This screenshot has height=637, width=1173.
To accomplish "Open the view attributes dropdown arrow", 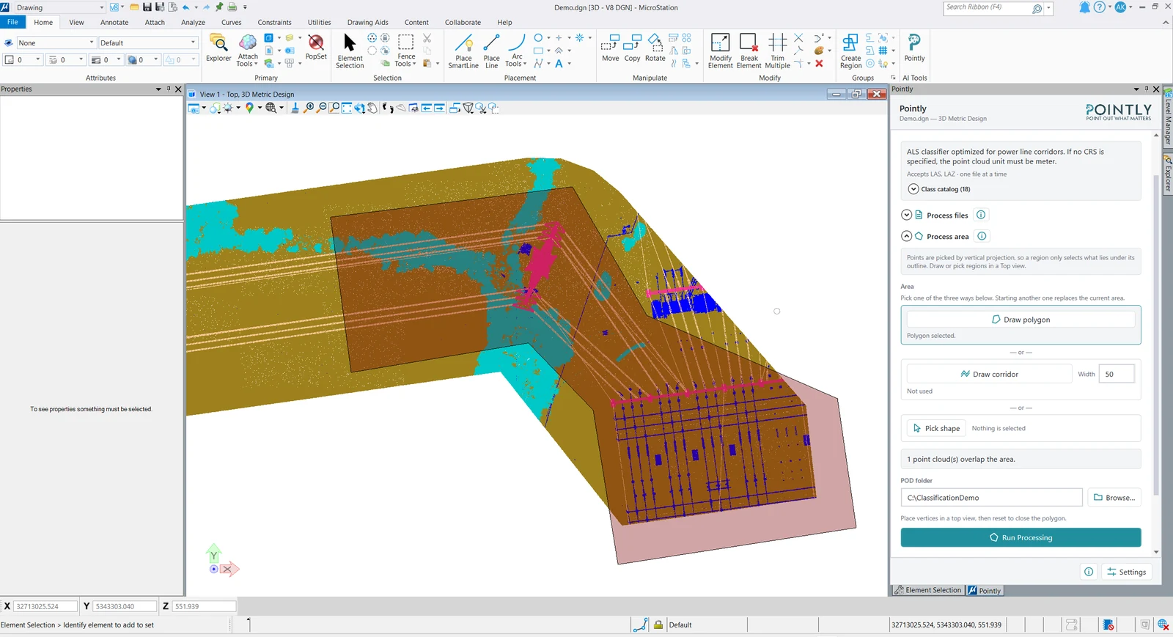I will tap(204, 108).
